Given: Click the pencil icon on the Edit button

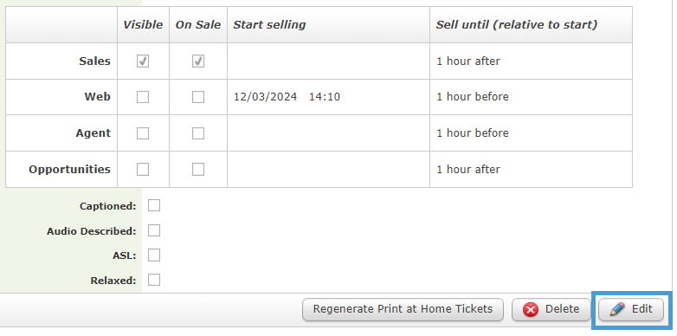Looking at the screenshot, I should tap(617, 309).
